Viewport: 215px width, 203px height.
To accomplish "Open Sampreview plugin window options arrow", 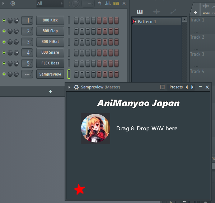I will 69,87.
